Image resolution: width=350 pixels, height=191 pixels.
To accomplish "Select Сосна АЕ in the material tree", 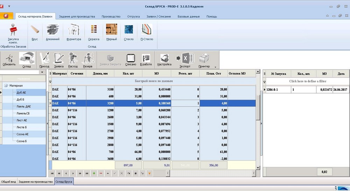I will tap(22, 134).
